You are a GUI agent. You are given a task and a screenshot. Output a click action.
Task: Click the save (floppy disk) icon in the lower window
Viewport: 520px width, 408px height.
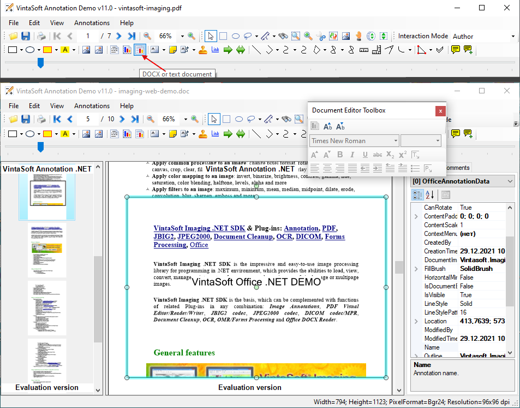pyautogui.click(x=25, y=119)
